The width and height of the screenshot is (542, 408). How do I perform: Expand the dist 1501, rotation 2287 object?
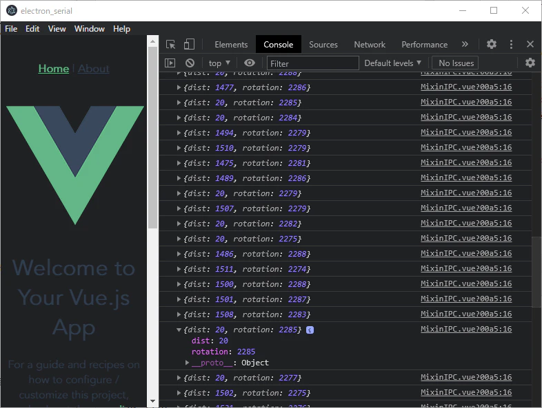tap(179, 299)
